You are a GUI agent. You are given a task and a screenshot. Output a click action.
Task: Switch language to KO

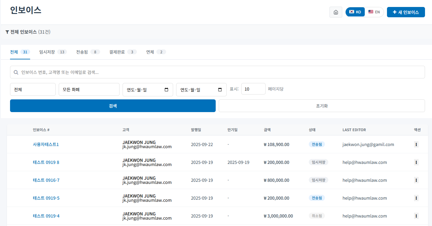tap(355, 12)
